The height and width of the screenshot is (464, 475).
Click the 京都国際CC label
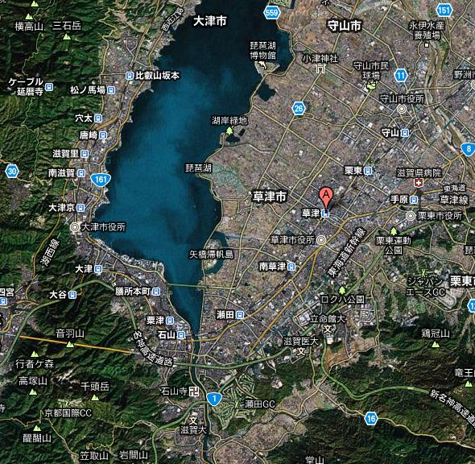tap(68, 412)
